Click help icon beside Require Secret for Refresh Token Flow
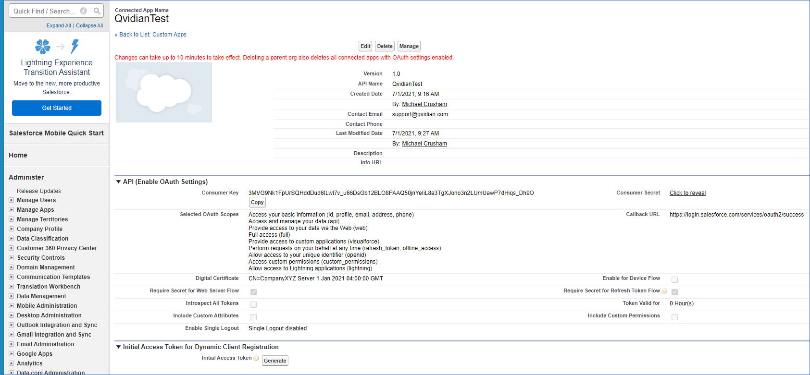Image resolution: width=810 pixels, height=375 pixels. point(664,291)
